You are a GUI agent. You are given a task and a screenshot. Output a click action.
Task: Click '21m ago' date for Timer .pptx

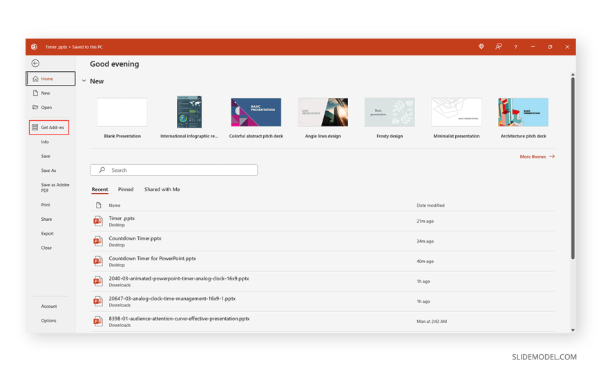[425, 221]
